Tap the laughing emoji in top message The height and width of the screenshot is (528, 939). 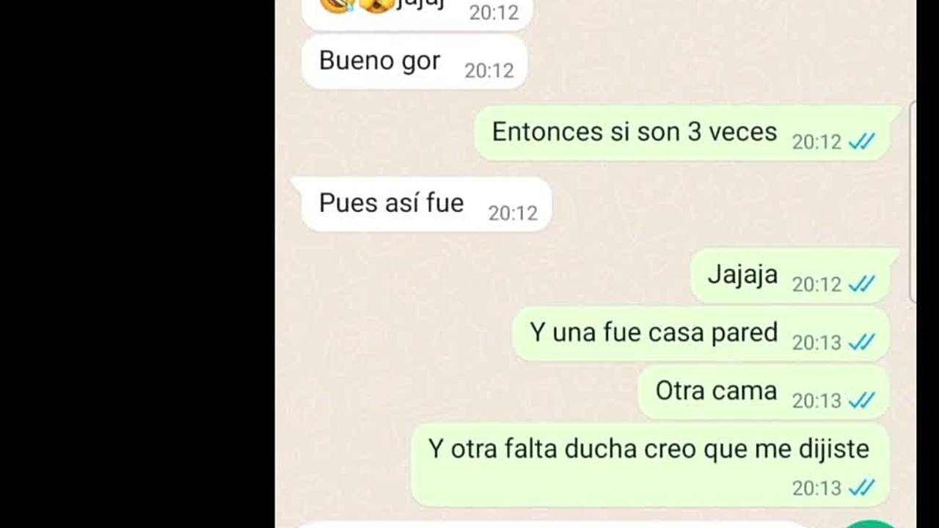pos(337,4)
